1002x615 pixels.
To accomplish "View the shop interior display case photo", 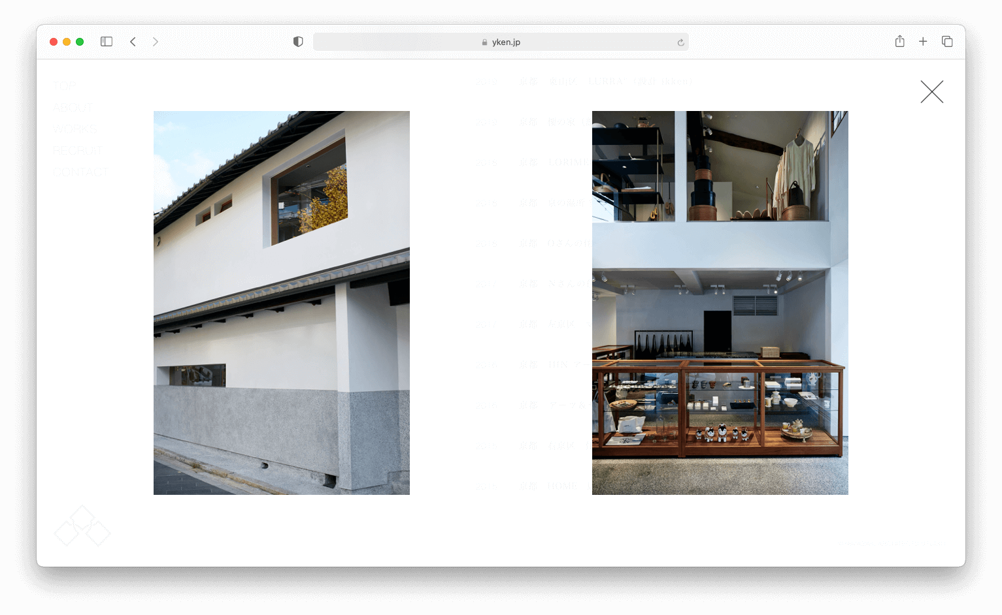I will point(720,302).
